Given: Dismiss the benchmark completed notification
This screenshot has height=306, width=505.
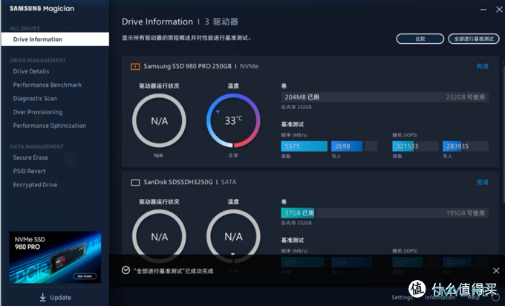Looking at the screenshot, I should pos(496,271).
